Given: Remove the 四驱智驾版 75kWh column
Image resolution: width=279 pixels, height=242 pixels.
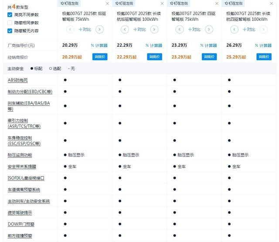Looking at the screenshot, I should [217, 3].
